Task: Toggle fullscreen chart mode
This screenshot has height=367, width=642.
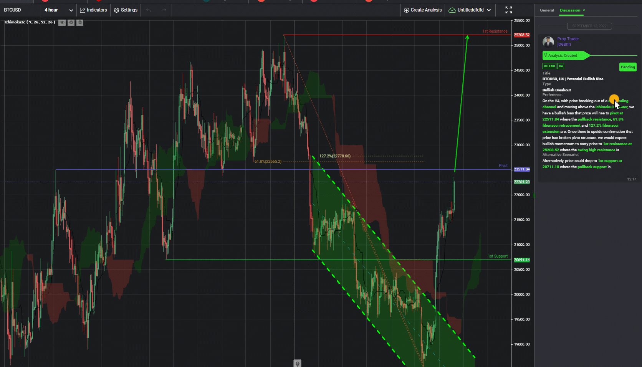Action: tap(509, 10)
